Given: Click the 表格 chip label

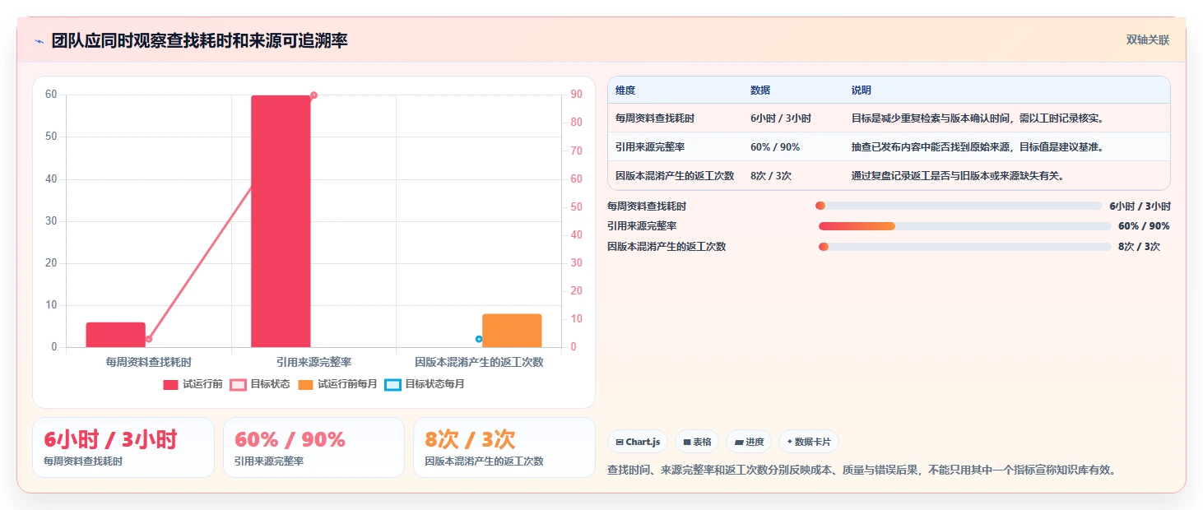Looking at the screenshot, I should (x=702, y=442).
